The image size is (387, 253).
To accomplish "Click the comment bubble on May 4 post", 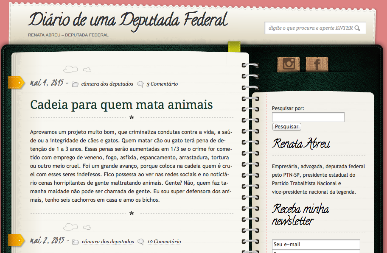I will [140, 84].
